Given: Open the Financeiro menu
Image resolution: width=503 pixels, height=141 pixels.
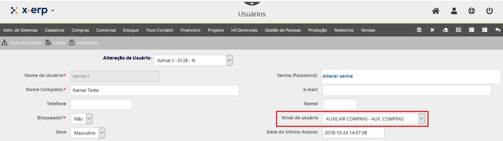Looking at the screenshot, I should [190, 30].
